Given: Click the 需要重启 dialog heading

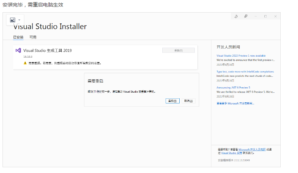Looking at the screenshot, I should 95,81.
